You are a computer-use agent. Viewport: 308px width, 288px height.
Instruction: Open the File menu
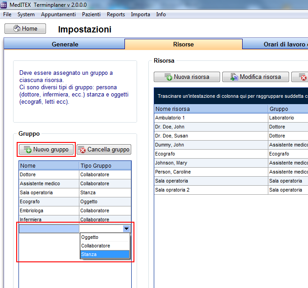tap(7, 14)
